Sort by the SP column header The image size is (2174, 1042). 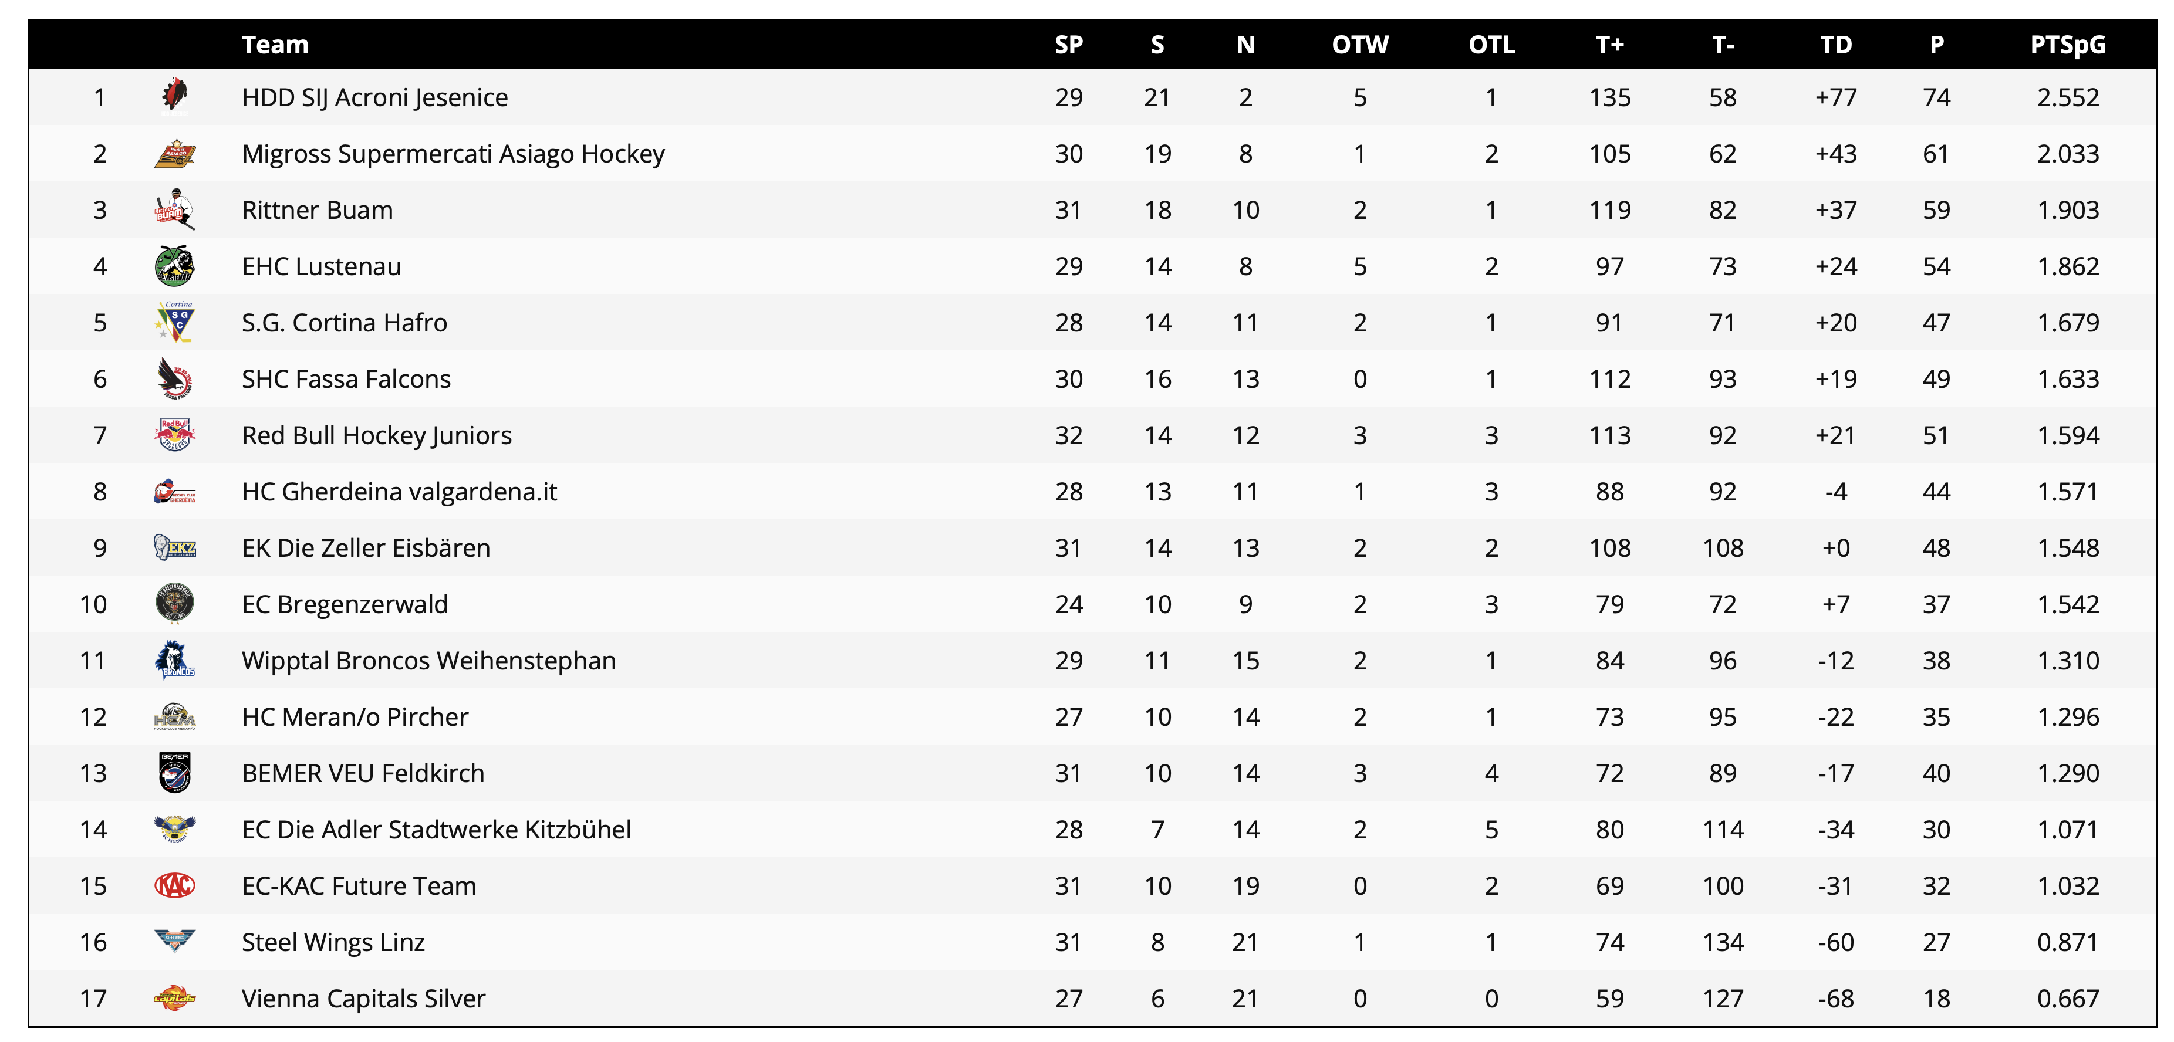1068,45
